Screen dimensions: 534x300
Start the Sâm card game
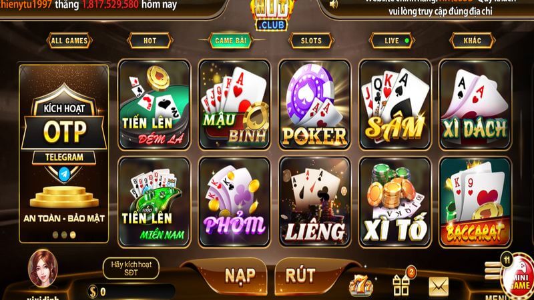(395, 105)
